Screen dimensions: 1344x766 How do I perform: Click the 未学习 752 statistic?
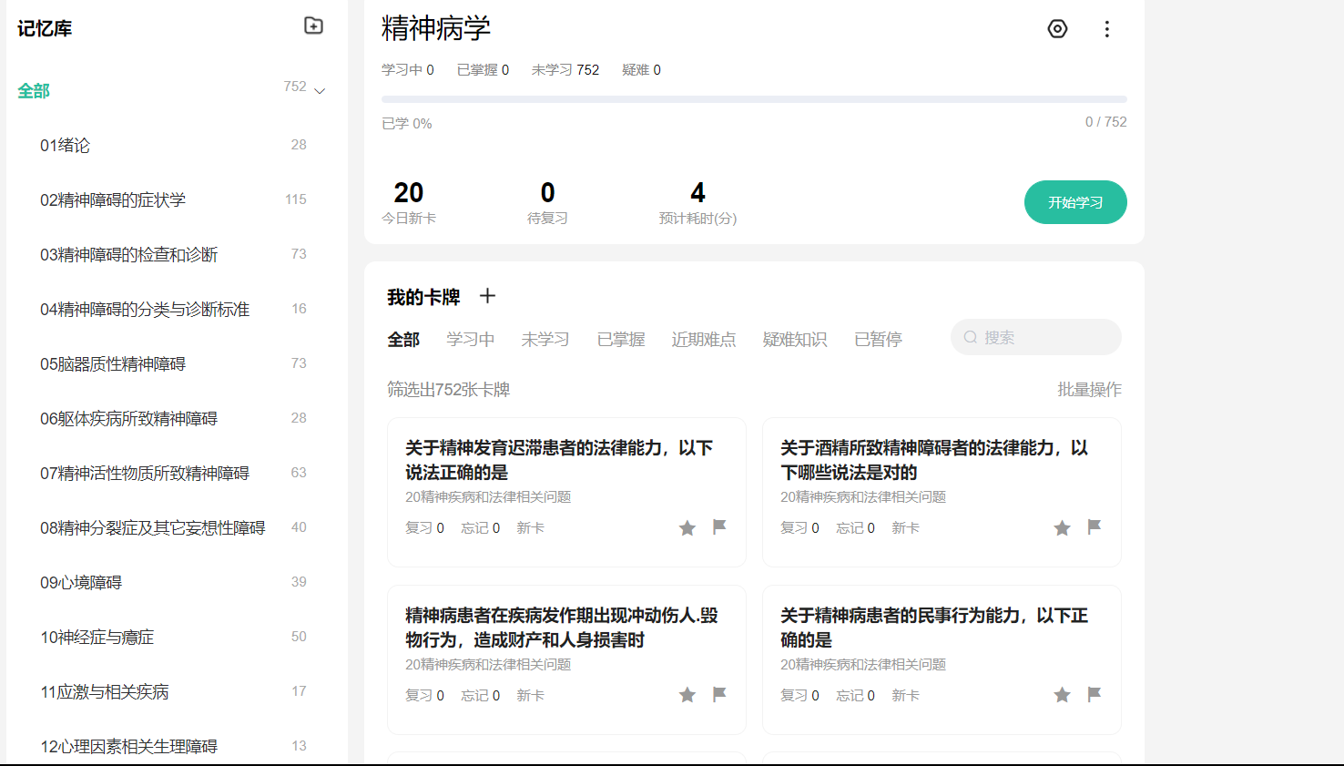[565, 70]
